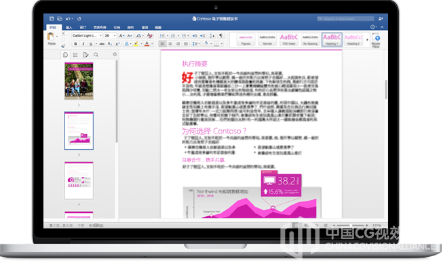Toggle Underline formatting

(x=91, y=44)
